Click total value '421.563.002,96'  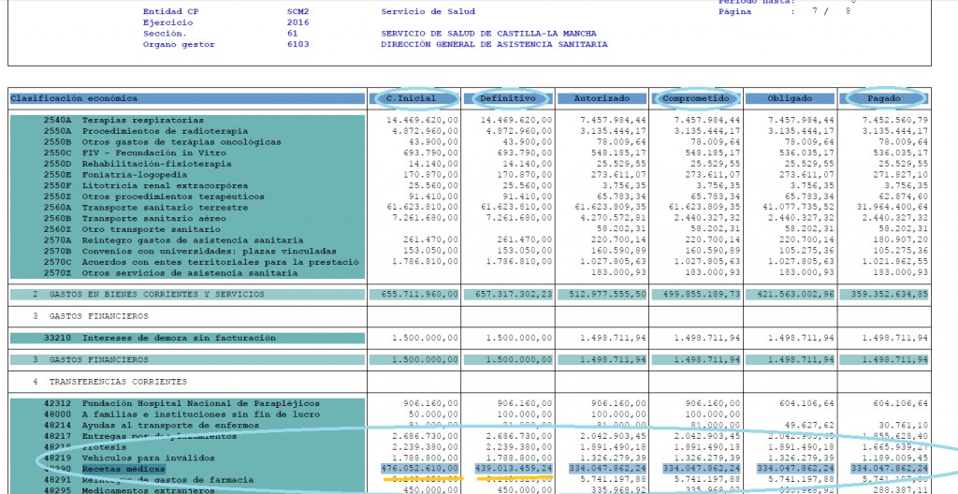(795, 295)
